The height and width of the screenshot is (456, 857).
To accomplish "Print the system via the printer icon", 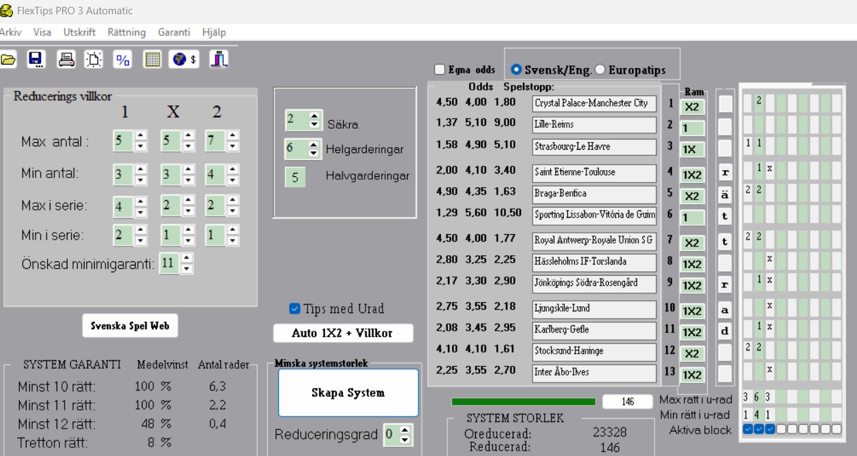I will [66, 60].
